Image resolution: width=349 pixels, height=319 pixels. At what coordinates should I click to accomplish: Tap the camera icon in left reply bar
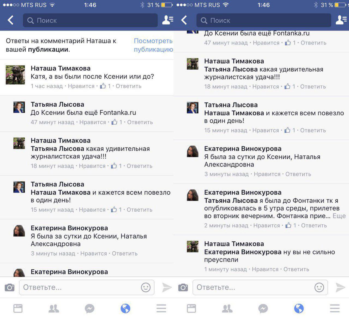[x=10, y=287]
